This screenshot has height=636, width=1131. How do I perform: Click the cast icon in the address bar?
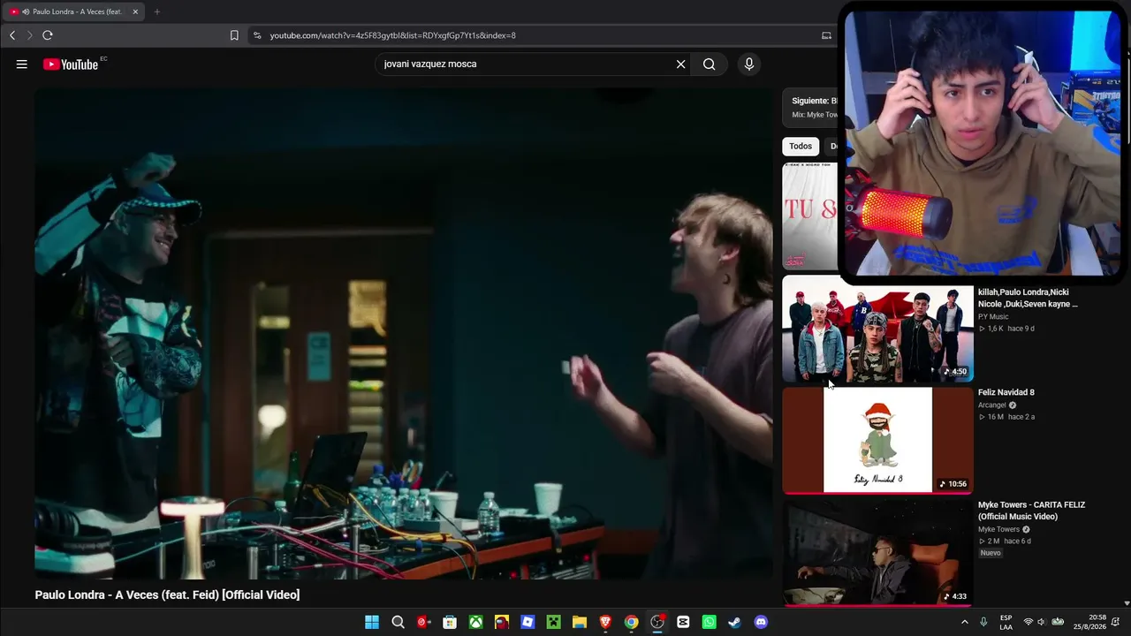click(x=826, y=35)
